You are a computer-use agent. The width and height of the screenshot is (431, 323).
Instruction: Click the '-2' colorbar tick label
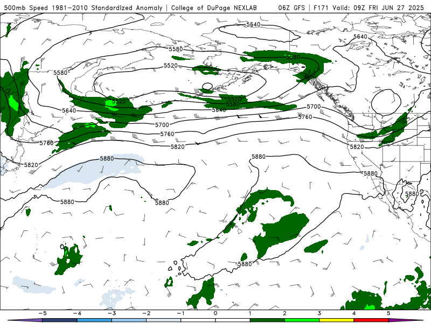click(146, 313)
